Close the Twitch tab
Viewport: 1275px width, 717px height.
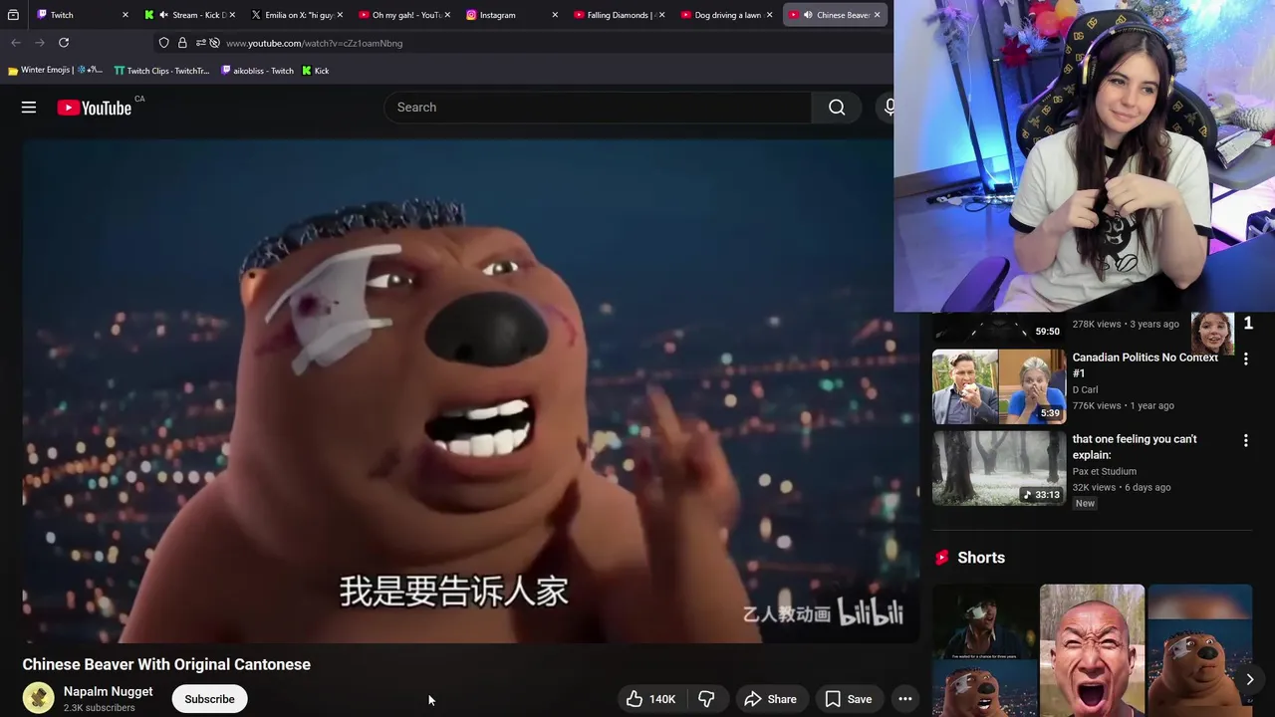coord(125,15)
